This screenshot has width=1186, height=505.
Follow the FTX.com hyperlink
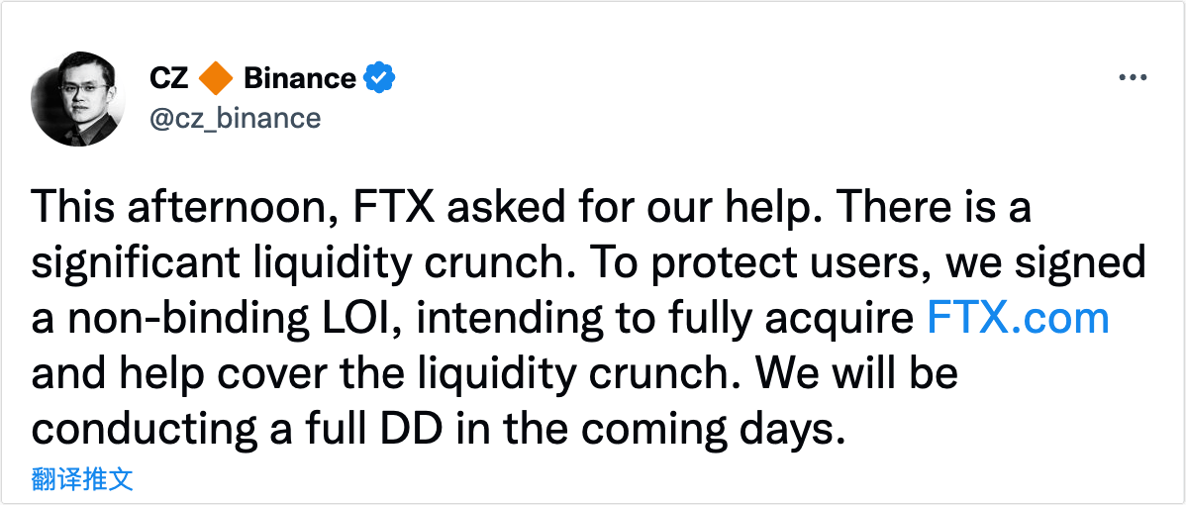point(1018,319)
